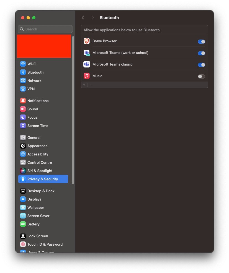
Task: Toggle Microsoft Teams (work or school) Bluetooth switch
Action: (202, 53)
